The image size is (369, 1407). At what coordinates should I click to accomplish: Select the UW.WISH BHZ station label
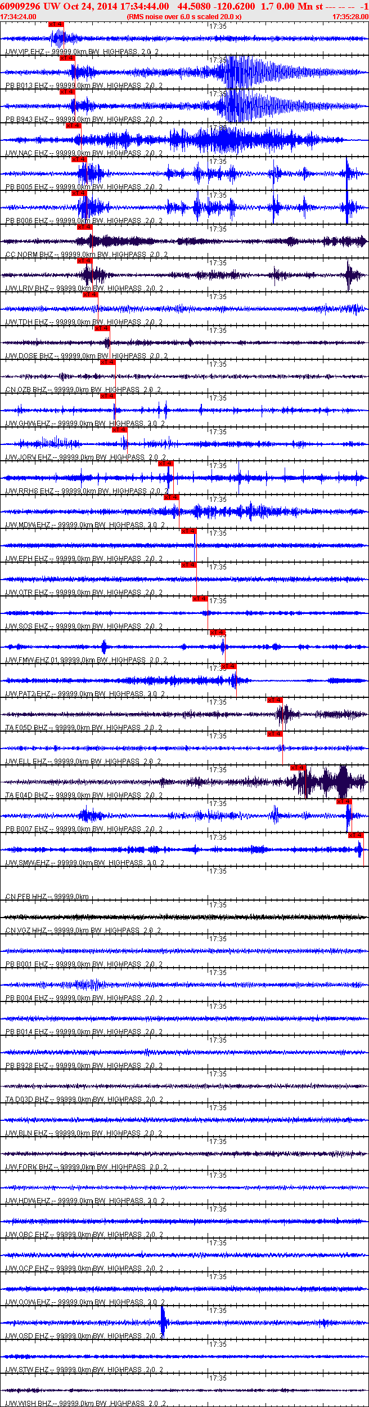click(86, 1404)
